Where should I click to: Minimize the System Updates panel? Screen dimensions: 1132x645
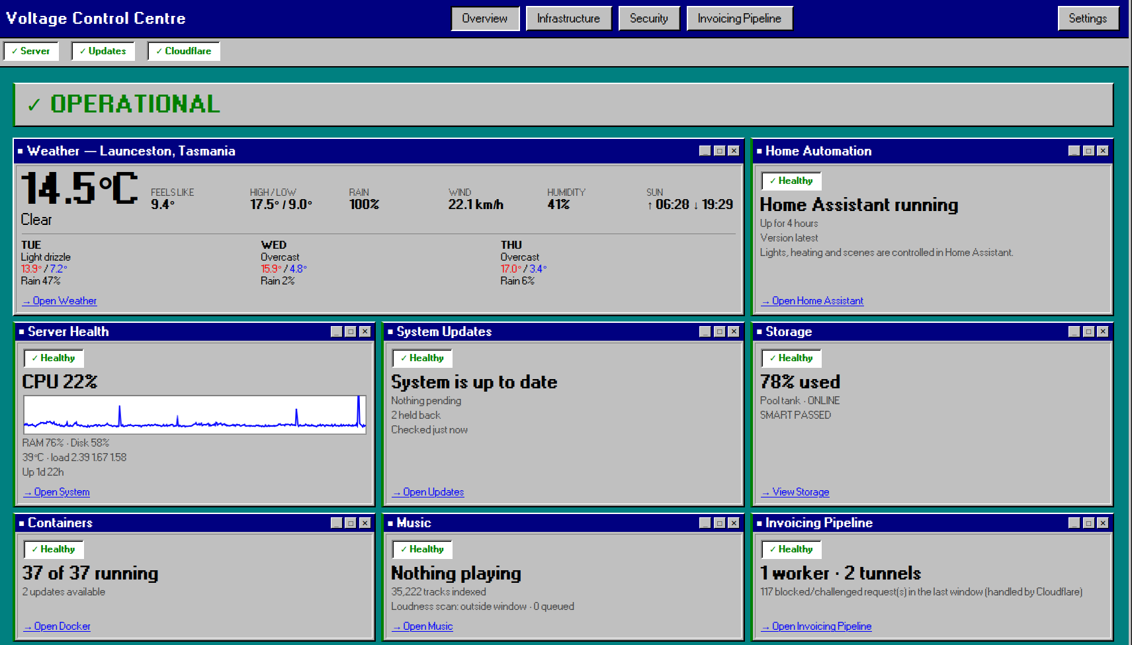[x=705, y=331]
